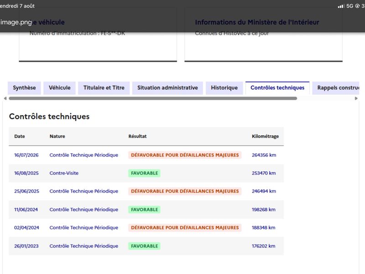Select the date 02/04/2024
Viewport: 365px width, 274px height.
click(26, 227)
